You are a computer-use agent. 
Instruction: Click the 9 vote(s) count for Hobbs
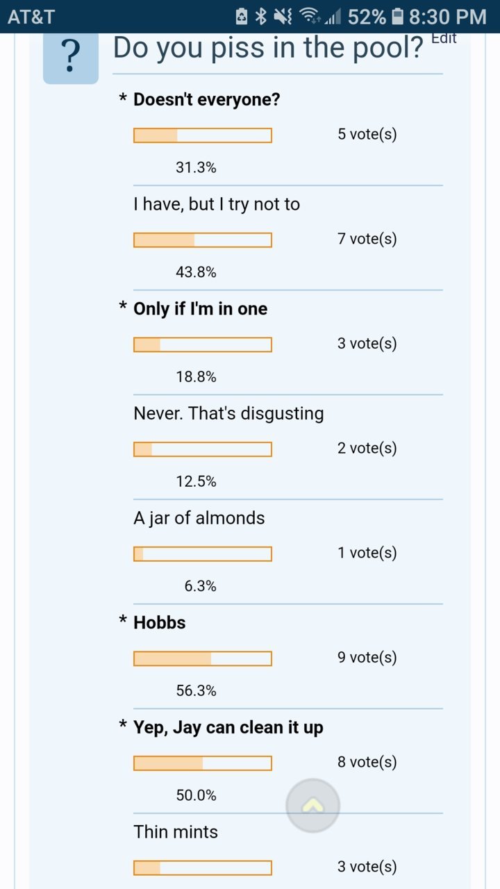click(367, 657)
